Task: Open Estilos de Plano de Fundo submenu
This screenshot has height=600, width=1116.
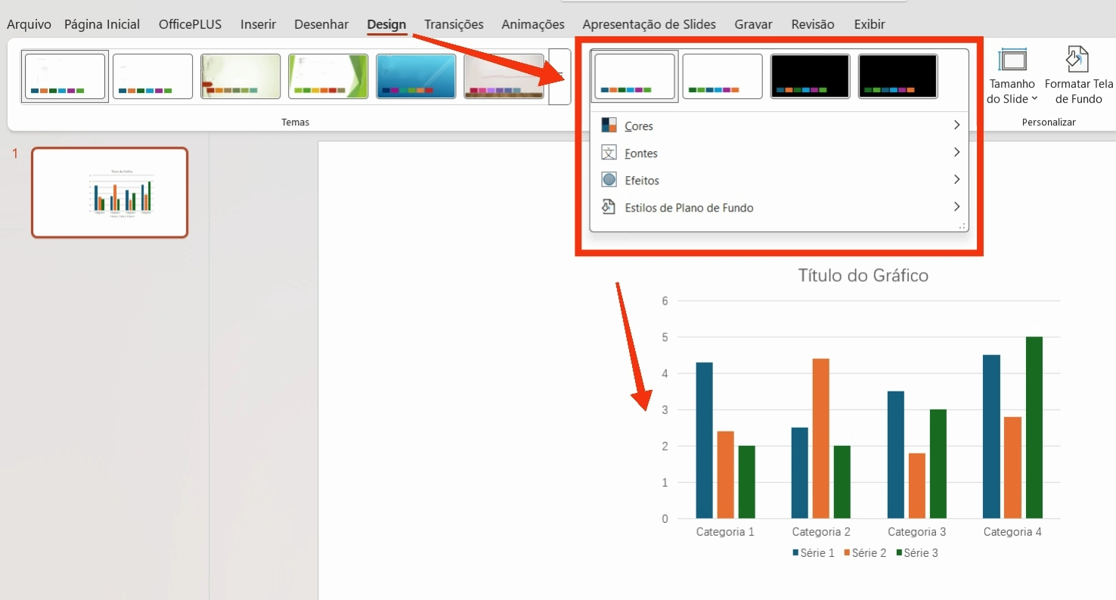Action: point(779,207)
